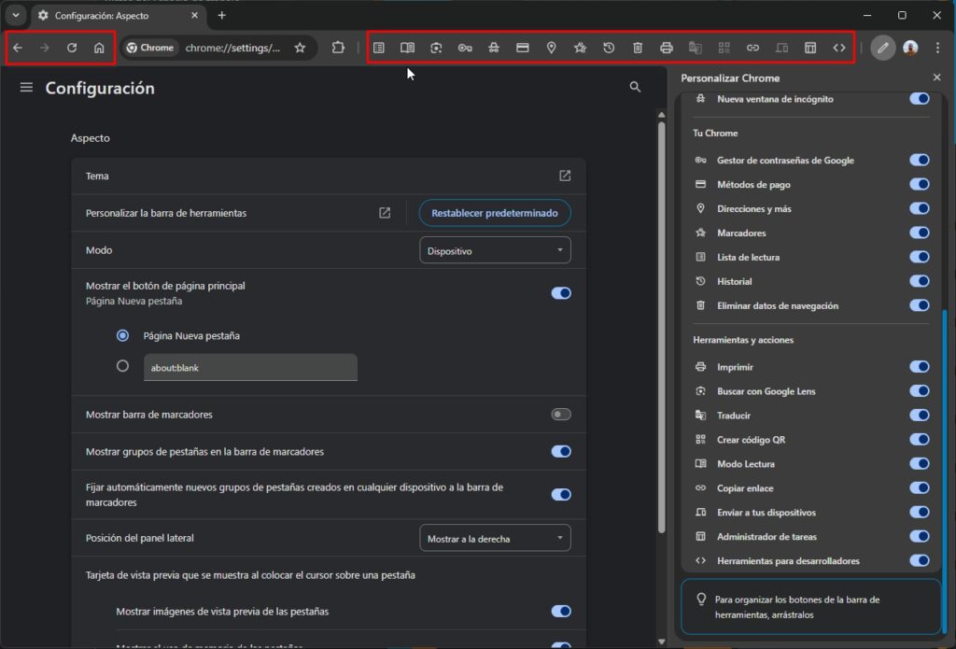Close the Personalizar Chrome side panel
The width and height of the screenshot is (956, 649).
936,78
